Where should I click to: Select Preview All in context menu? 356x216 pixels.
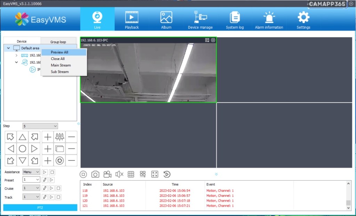coord(59,52)
